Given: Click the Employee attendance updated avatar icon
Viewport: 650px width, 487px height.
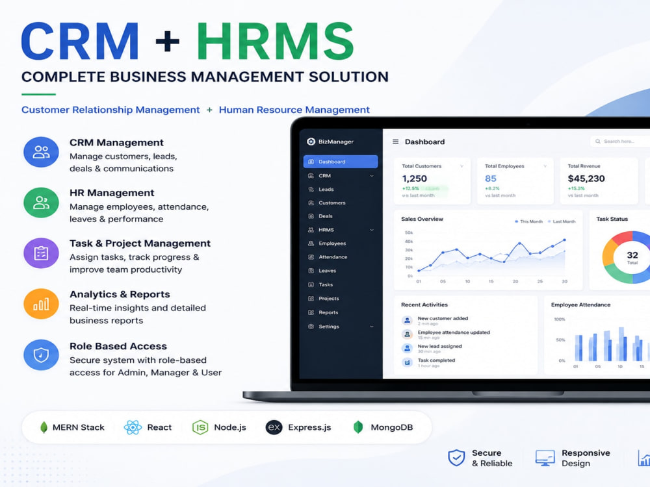Looking at the screenshot, I should pyautogui.click(x=407, y=334).
